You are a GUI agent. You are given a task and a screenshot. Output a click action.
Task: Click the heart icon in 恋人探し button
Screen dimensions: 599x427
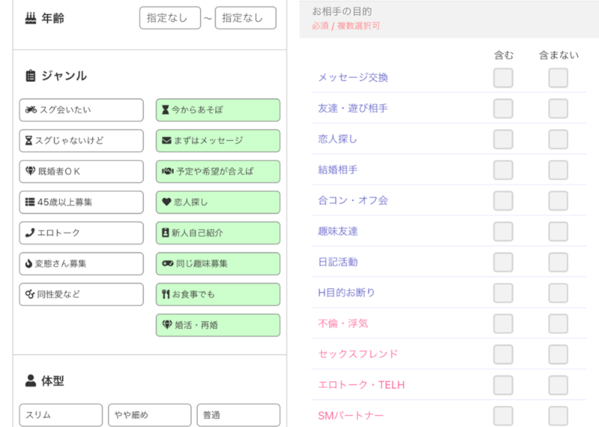166,202
